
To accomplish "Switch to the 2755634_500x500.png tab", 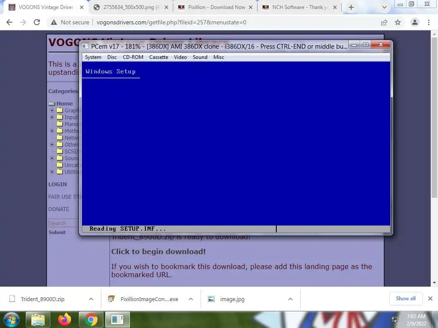I will 131,7.
